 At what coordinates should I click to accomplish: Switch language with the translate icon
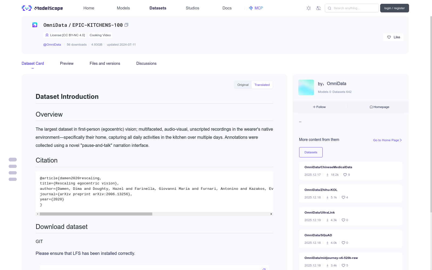click(318, 8)
